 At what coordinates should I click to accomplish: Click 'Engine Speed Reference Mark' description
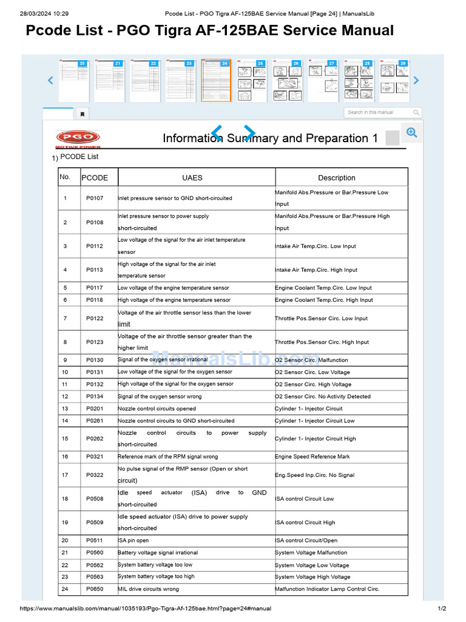[x=312, y=457]
